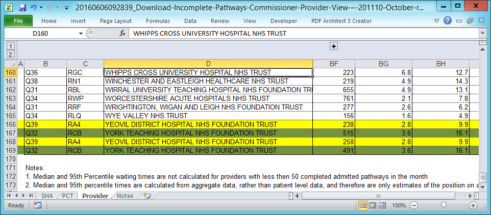Click cell with value 12.7

(x=440, y=72)
